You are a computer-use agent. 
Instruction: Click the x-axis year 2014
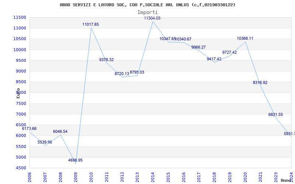153,177
